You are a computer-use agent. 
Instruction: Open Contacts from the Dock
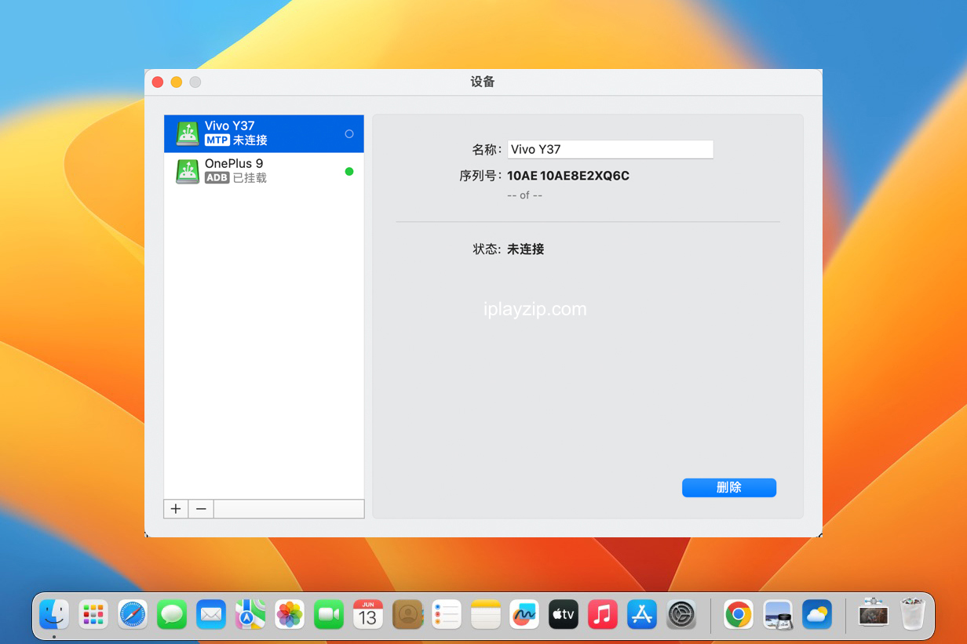point(407,614)
